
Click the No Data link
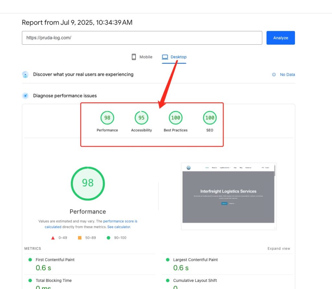287,75
